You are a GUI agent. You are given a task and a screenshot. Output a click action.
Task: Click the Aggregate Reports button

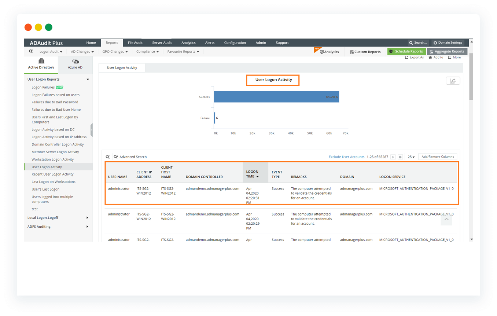447,51
